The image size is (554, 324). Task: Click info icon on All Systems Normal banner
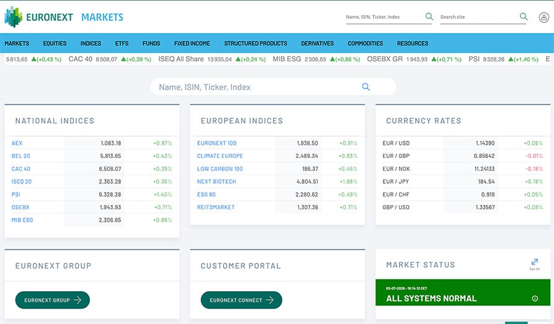click(535, 299)
